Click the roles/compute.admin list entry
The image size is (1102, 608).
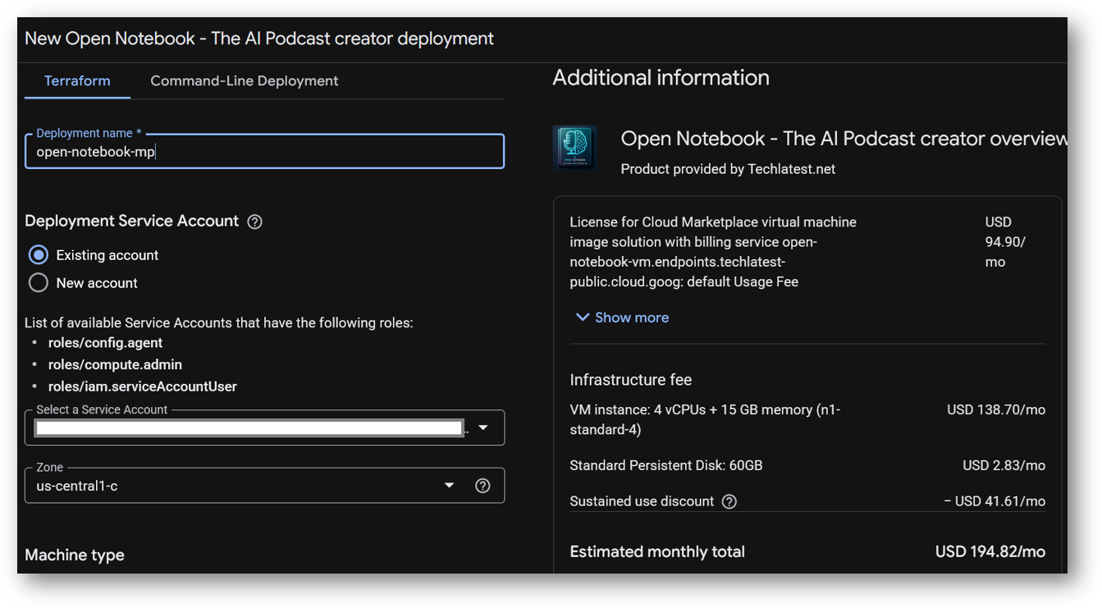[x=115, y=364]
